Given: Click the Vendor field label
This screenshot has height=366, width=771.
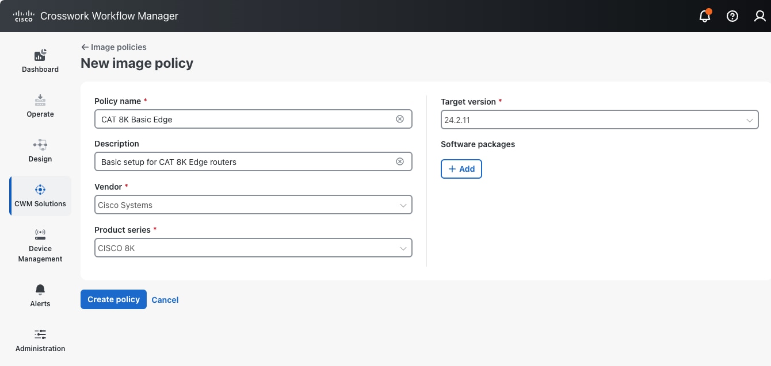Looking at the screenshot, I should coord(108,187).
